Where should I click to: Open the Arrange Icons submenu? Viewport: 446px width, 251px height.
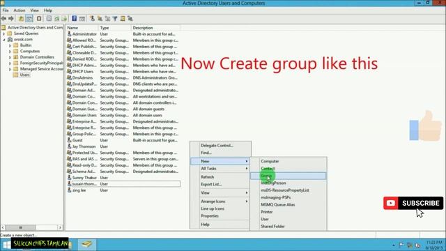tap(220, 201)
